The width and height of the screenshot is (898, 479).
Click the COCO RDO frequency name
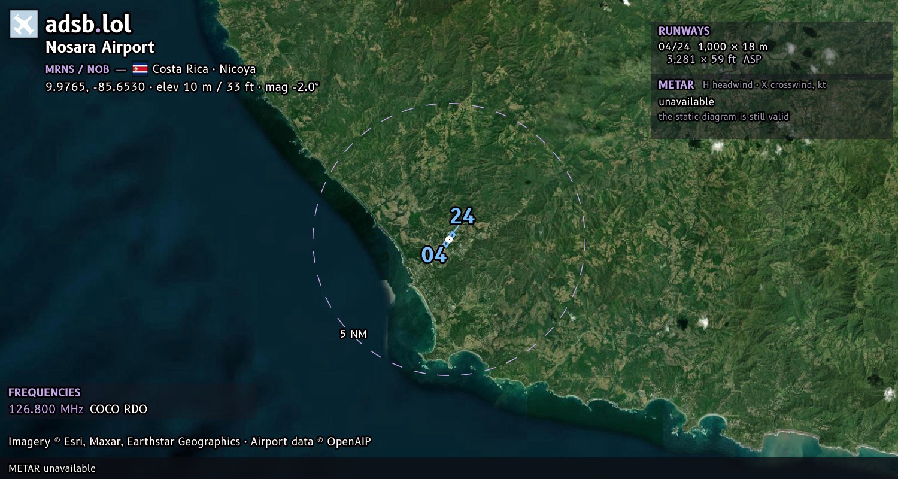click(119, 410)
